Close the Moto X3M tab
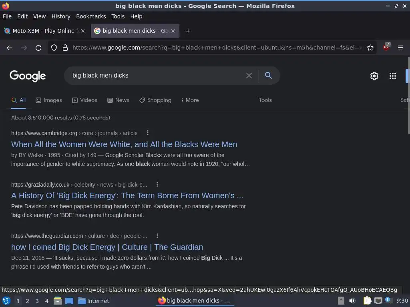The image size is (410, 307). [83, 31]
